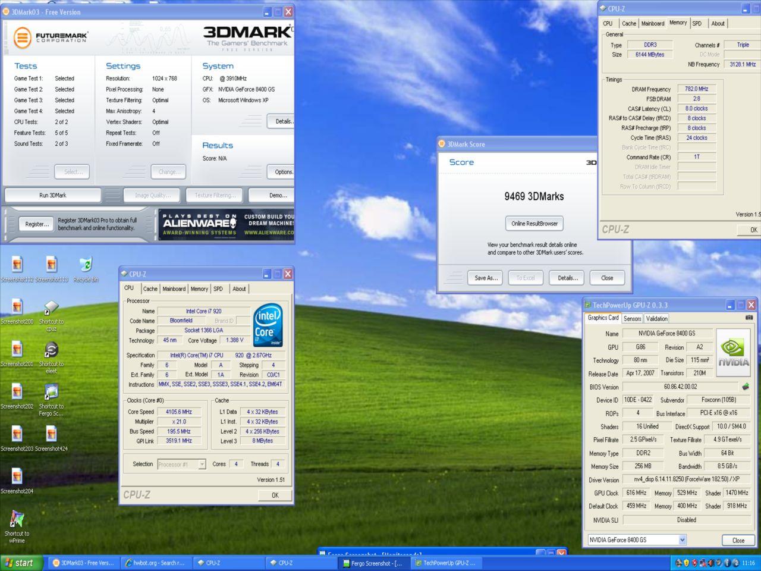This screenshot has height=571, width=761.
Task: Switch to the Fergo Screenshot taskbar button
Action: (x=373, y=563)
